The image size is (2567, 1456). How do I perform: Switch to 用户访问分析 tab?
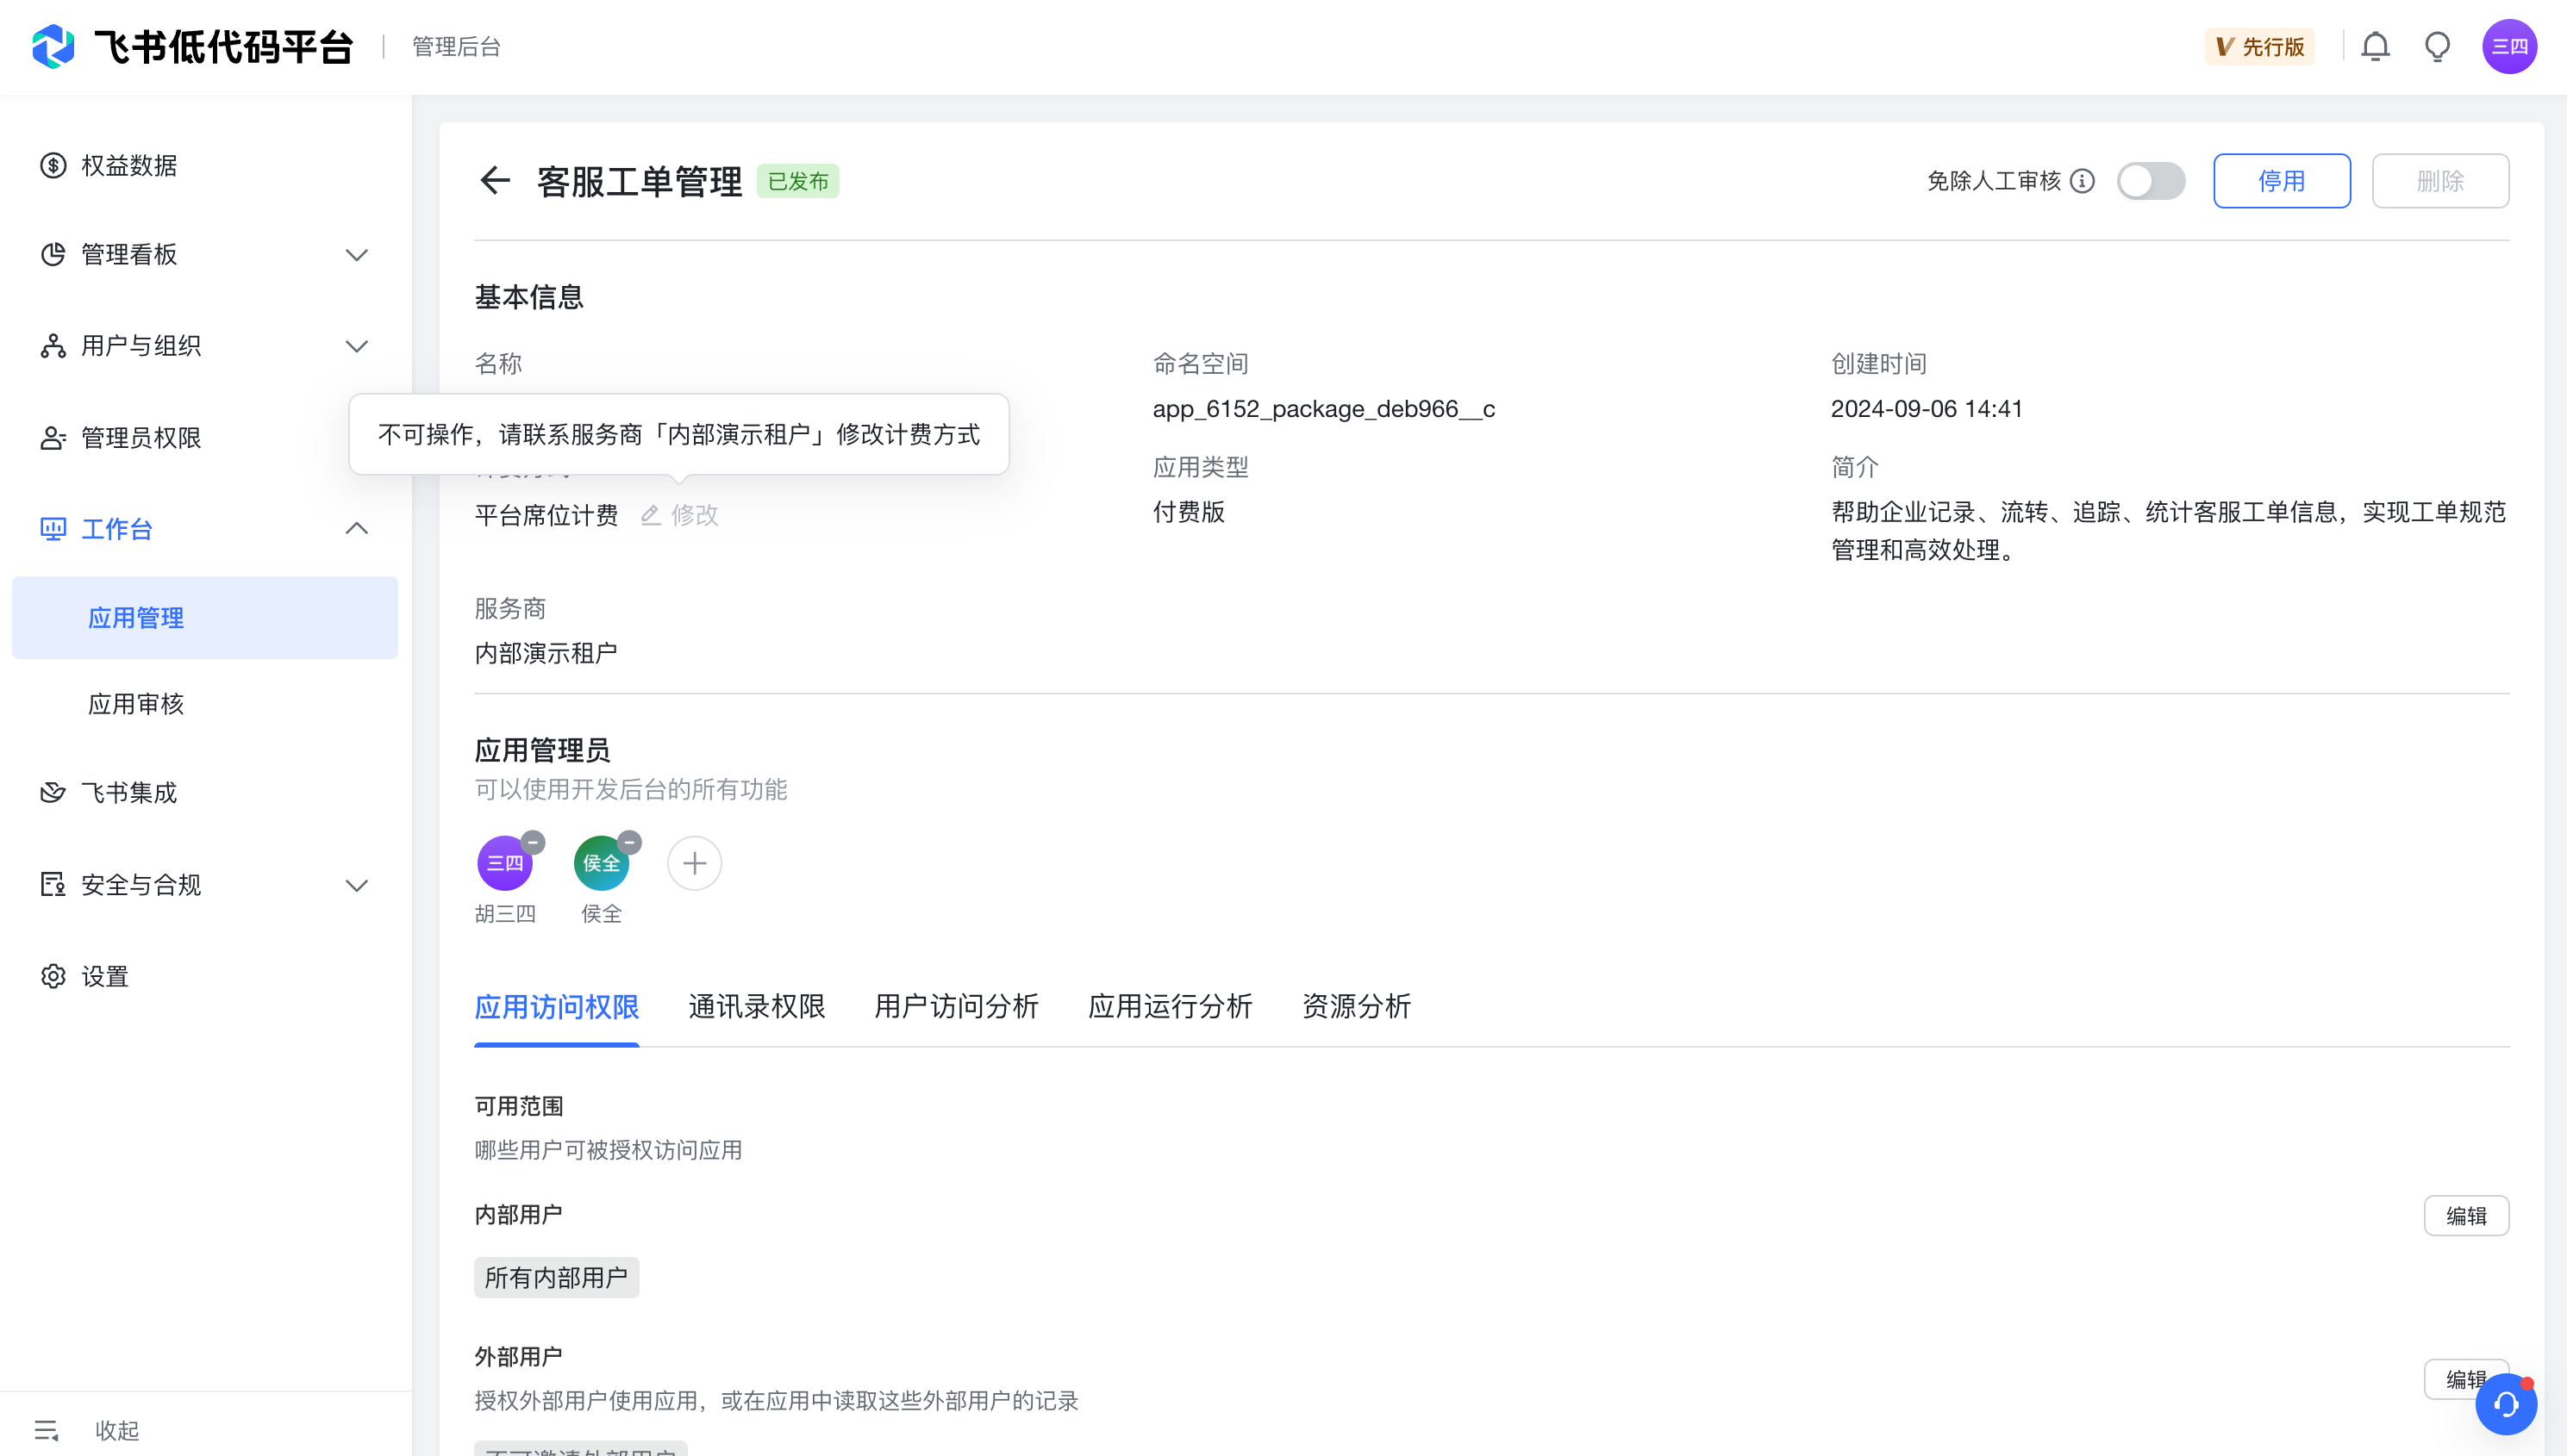(x=956, y=1006)
